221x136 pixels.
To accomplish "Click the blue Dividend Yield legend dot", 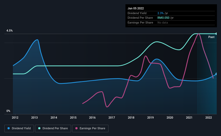I will 9,128.
